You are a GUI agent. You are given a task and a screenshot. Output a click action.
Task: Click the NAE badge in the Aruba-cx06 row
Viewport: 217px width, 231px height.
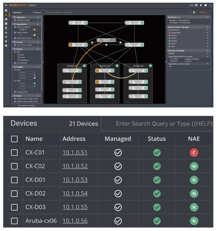[194, 221]
